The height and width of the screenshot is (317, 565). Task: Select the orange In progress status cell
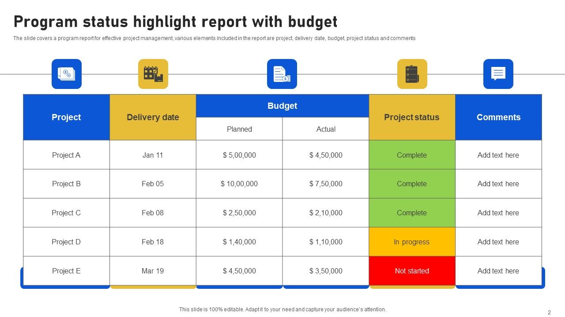412,242
